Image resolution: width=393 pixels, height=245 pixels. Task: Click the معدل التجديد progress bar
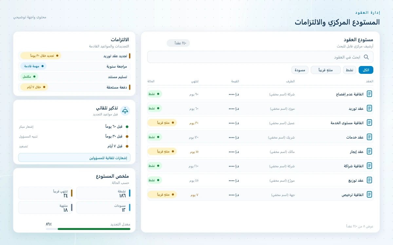click(x=88, y=229)
